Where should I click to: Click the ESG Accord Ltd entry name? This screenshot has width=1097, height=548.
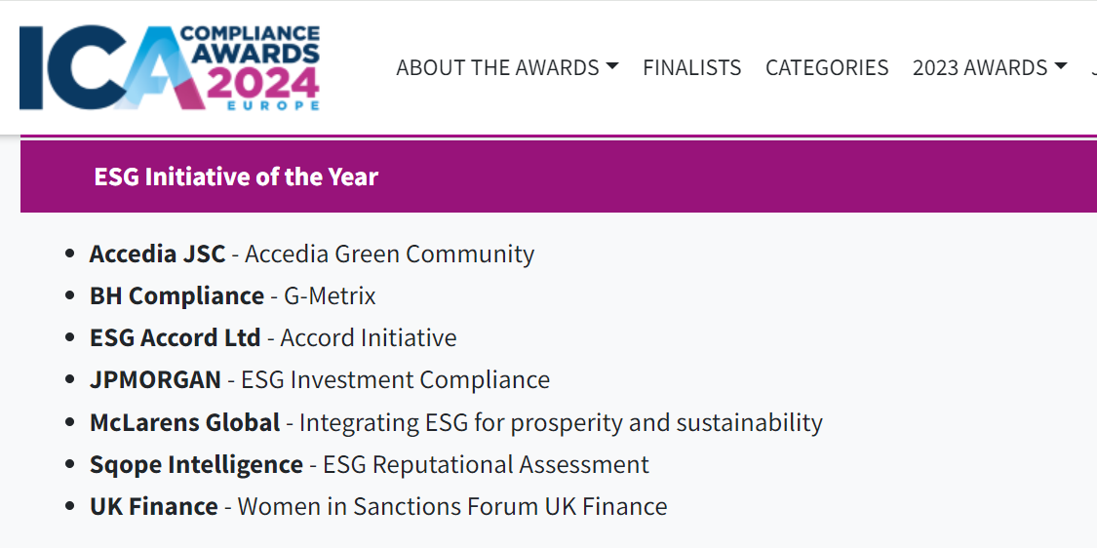(x=175, y=337)
